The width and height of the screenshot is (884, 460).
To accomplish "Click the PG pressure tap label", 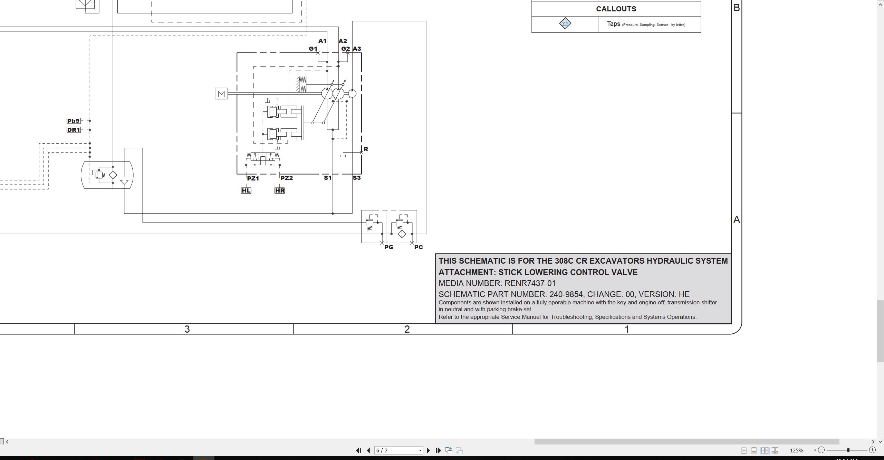I will [389, 247].
